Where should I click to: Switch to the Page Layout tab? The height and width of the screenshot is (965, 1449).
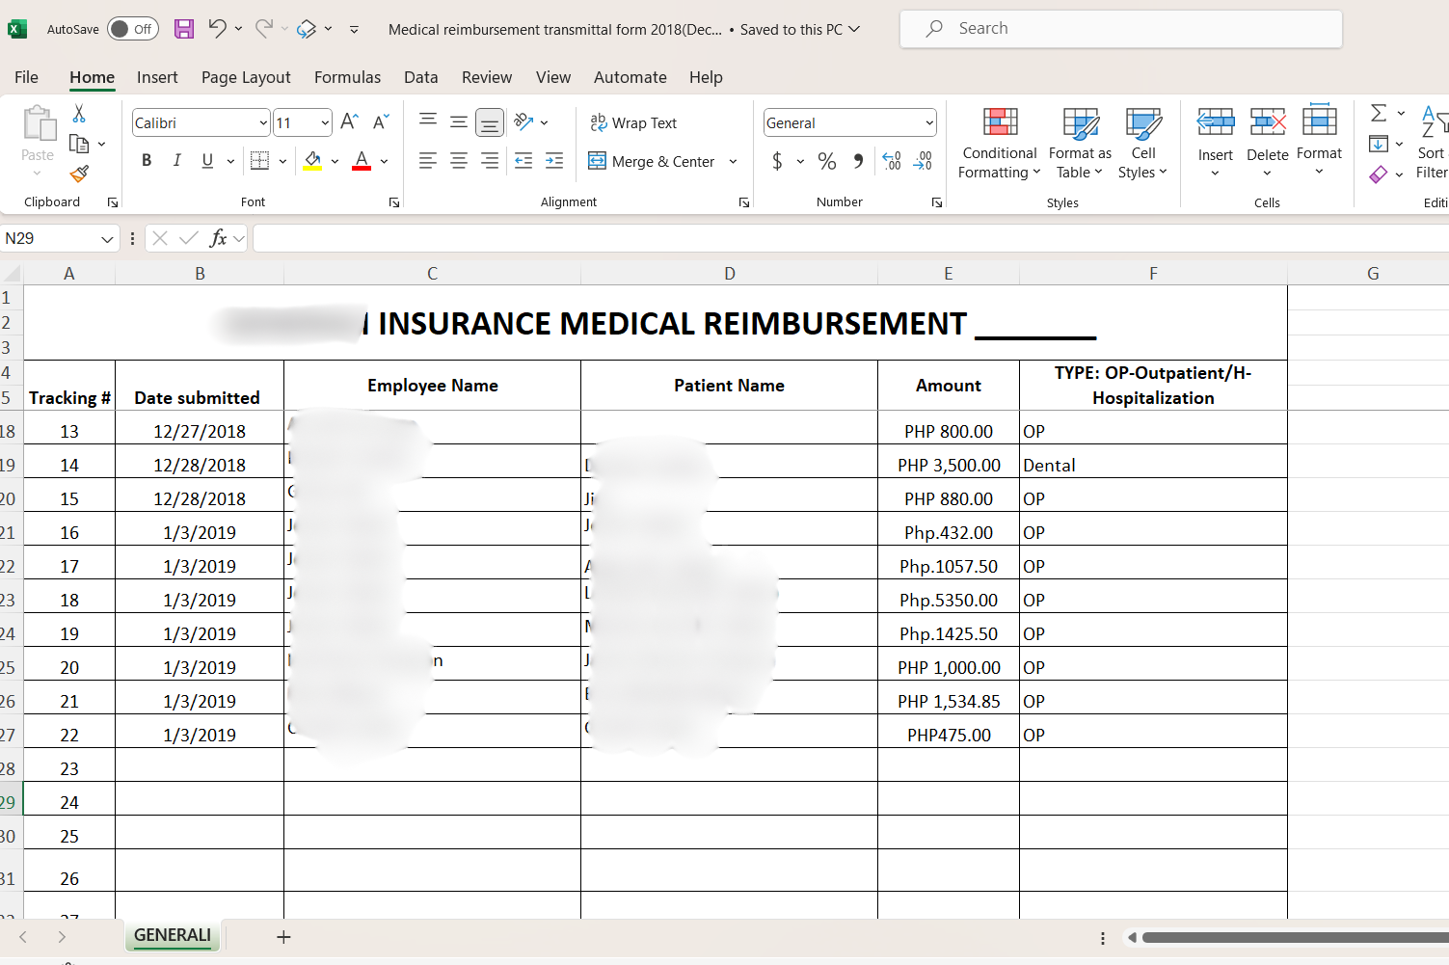(246, 77)
